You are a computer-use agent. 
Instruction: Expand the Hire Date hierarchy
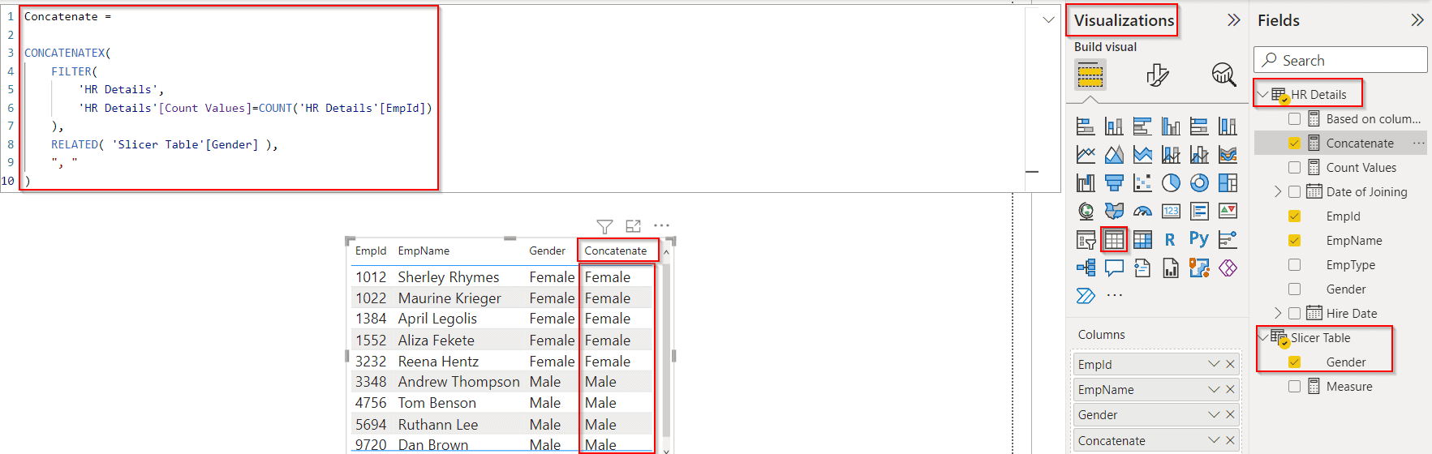point(1278,313)
